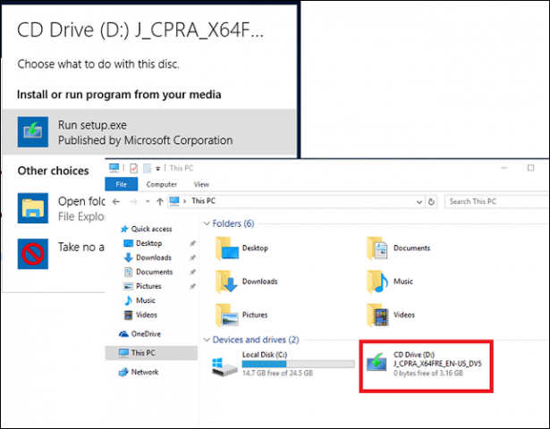Screen dimensions: 550x429
Task: Minimize the This PC window
Action: [504, 168]
